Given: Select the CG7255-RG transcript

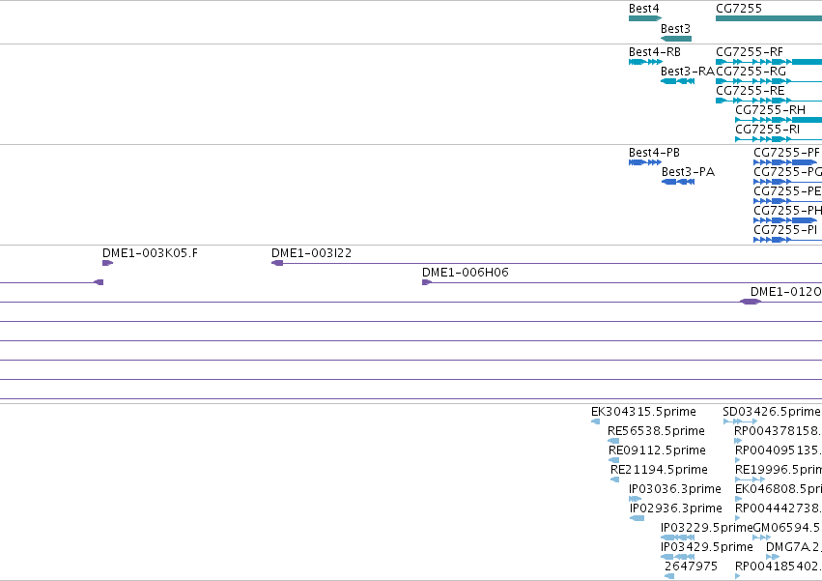Looking at the screenshot, I should (x=769, y=81).
